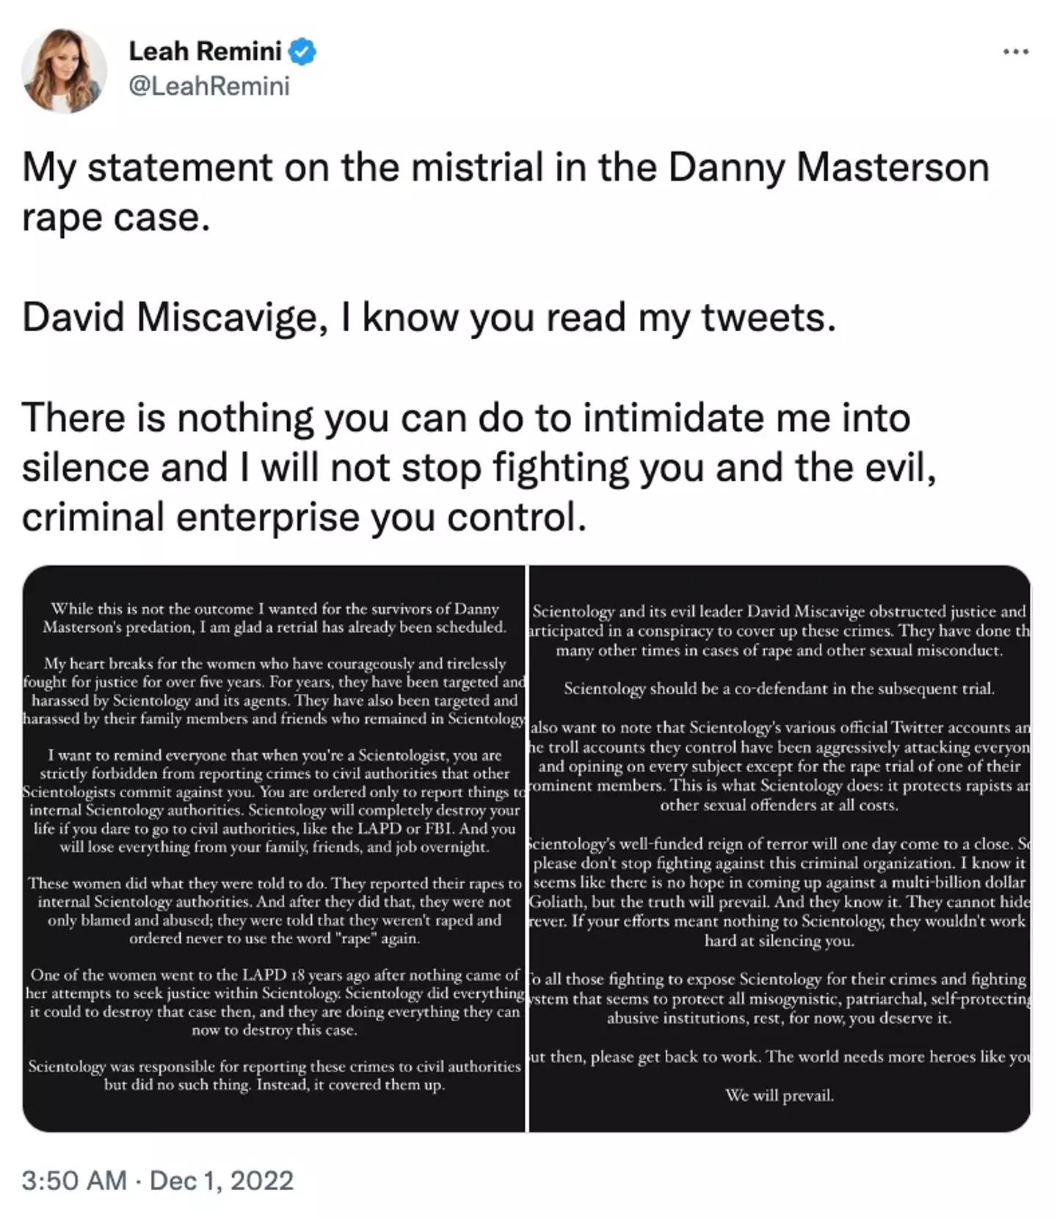Image resolution: width=1057 pixels, height=1218 pixels.
Task: Open the right statement image attachment
Action: coord(780,848)
